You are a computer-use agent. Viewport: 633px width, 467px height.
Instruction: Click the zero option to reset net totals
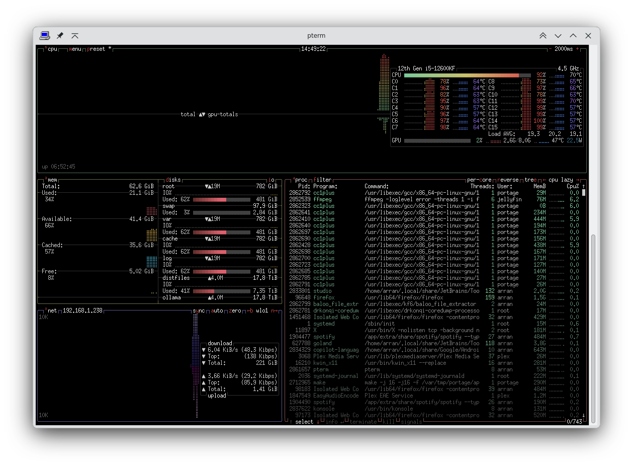(x=235, y=310)
